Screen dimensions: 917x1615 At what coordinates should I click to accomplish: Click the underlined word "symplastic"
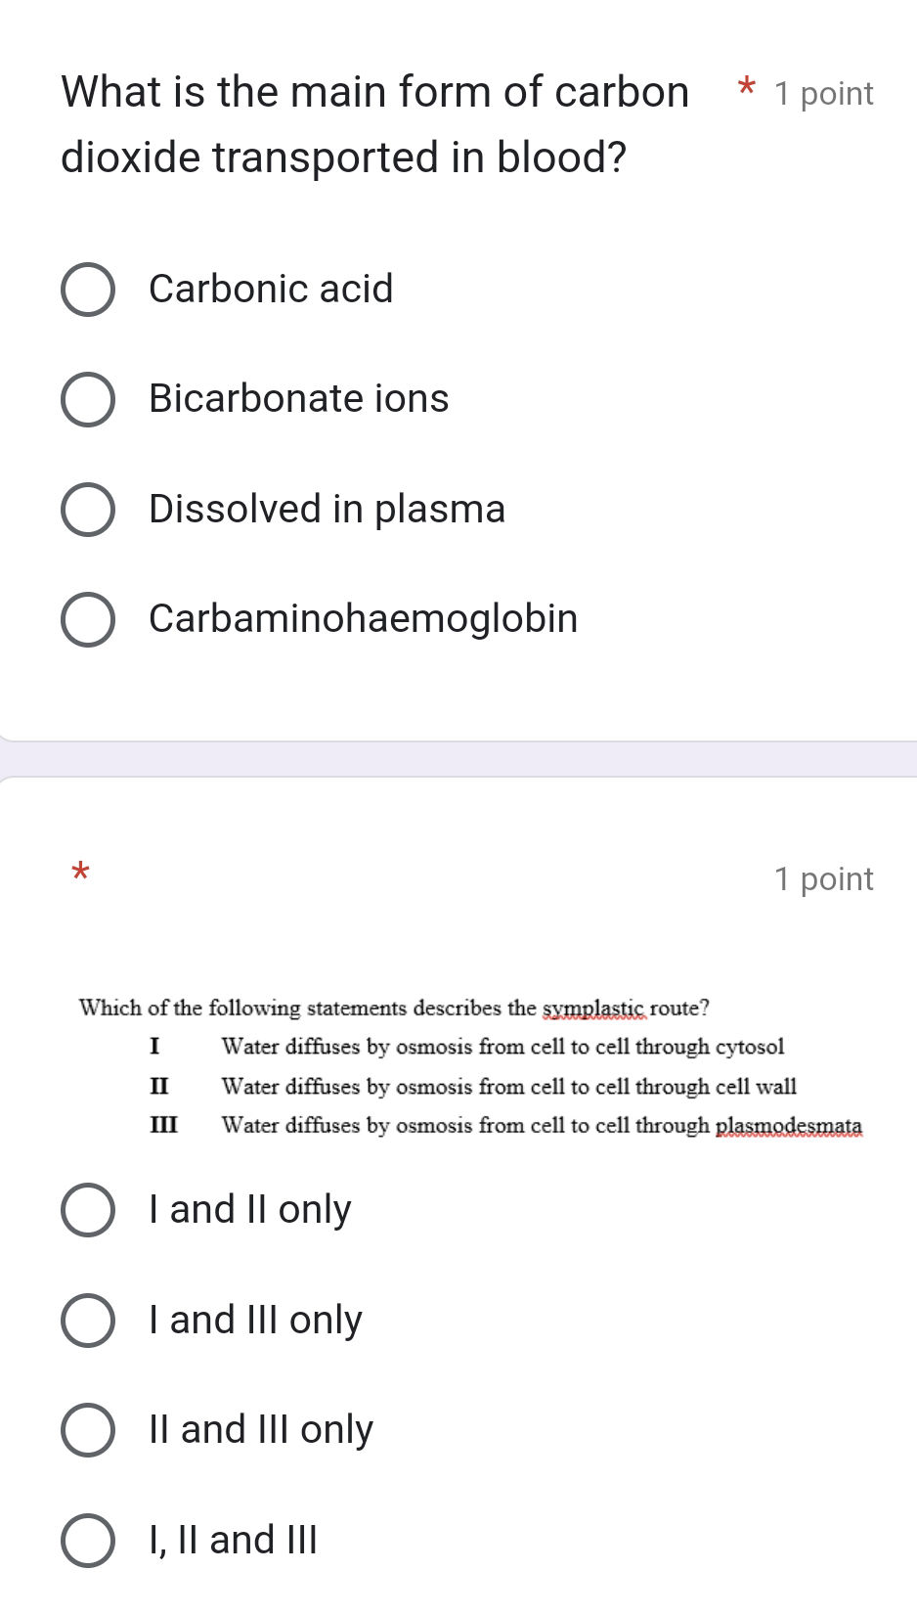594,1009
